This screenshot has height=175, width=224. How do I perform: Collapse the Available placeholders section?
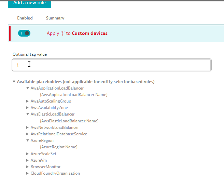[x=14, y=82]
